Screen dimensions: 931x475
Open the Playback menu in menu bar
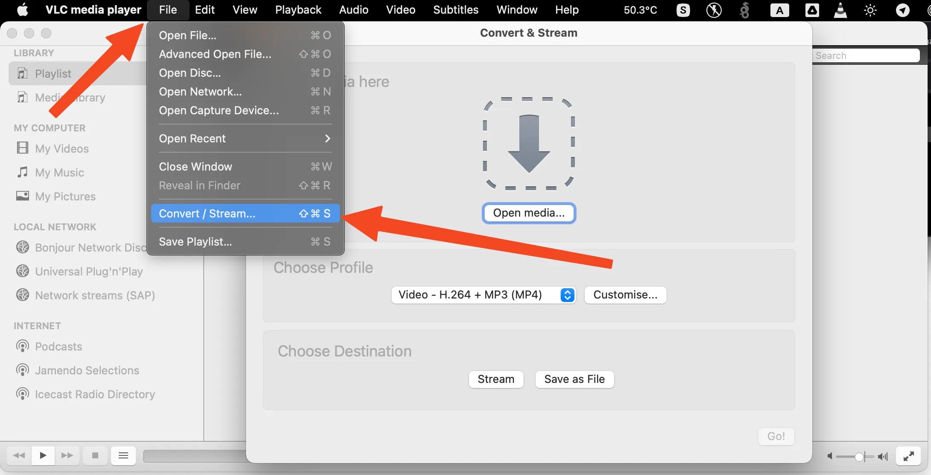click(x=298, y=10)
